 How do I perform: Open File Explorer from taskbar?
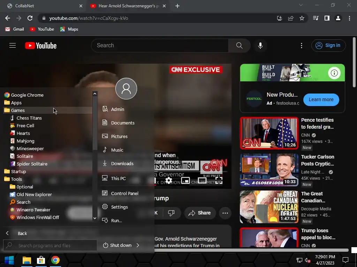tap(26, 260)
